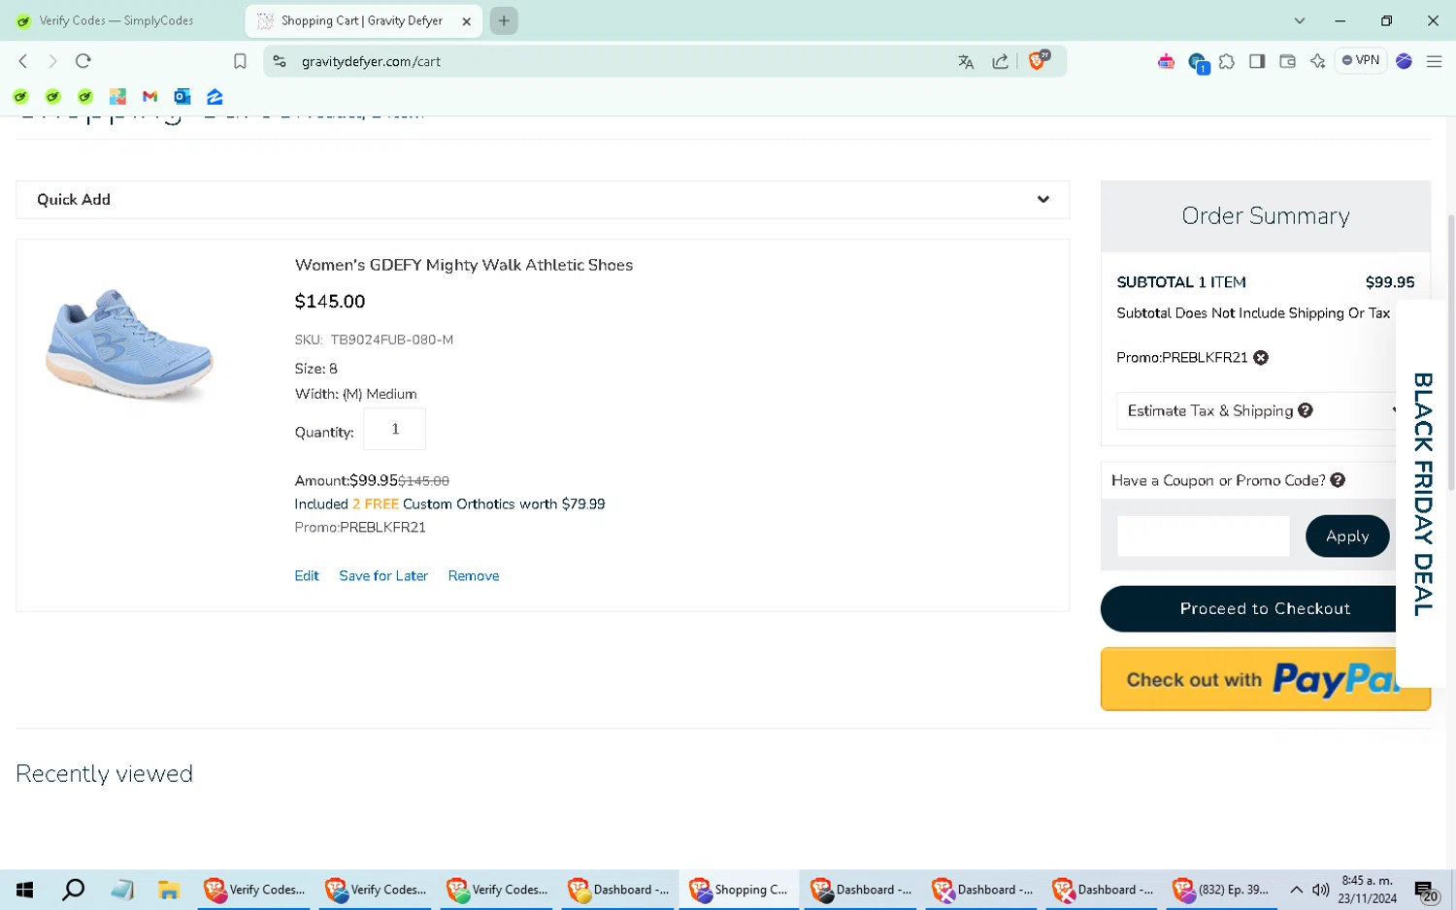This screenshot has height=910, width=1456.
Task: Open Windows taskbar search
Action: 73,890
